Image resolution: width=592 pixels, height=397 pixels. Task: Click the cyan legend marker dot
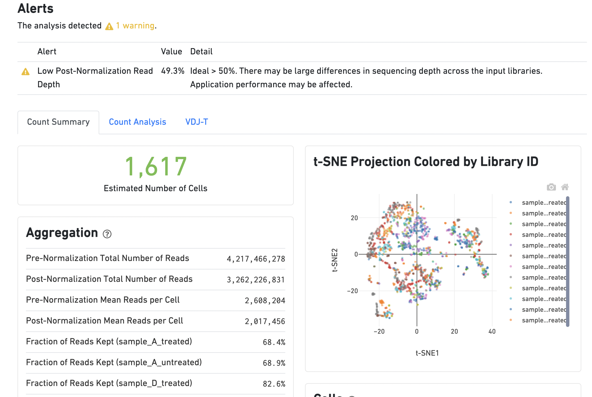pos(511,299)
